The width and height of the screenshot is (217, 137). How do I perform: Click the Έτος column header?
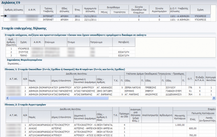pyautogui.click(x=77, y=9)
